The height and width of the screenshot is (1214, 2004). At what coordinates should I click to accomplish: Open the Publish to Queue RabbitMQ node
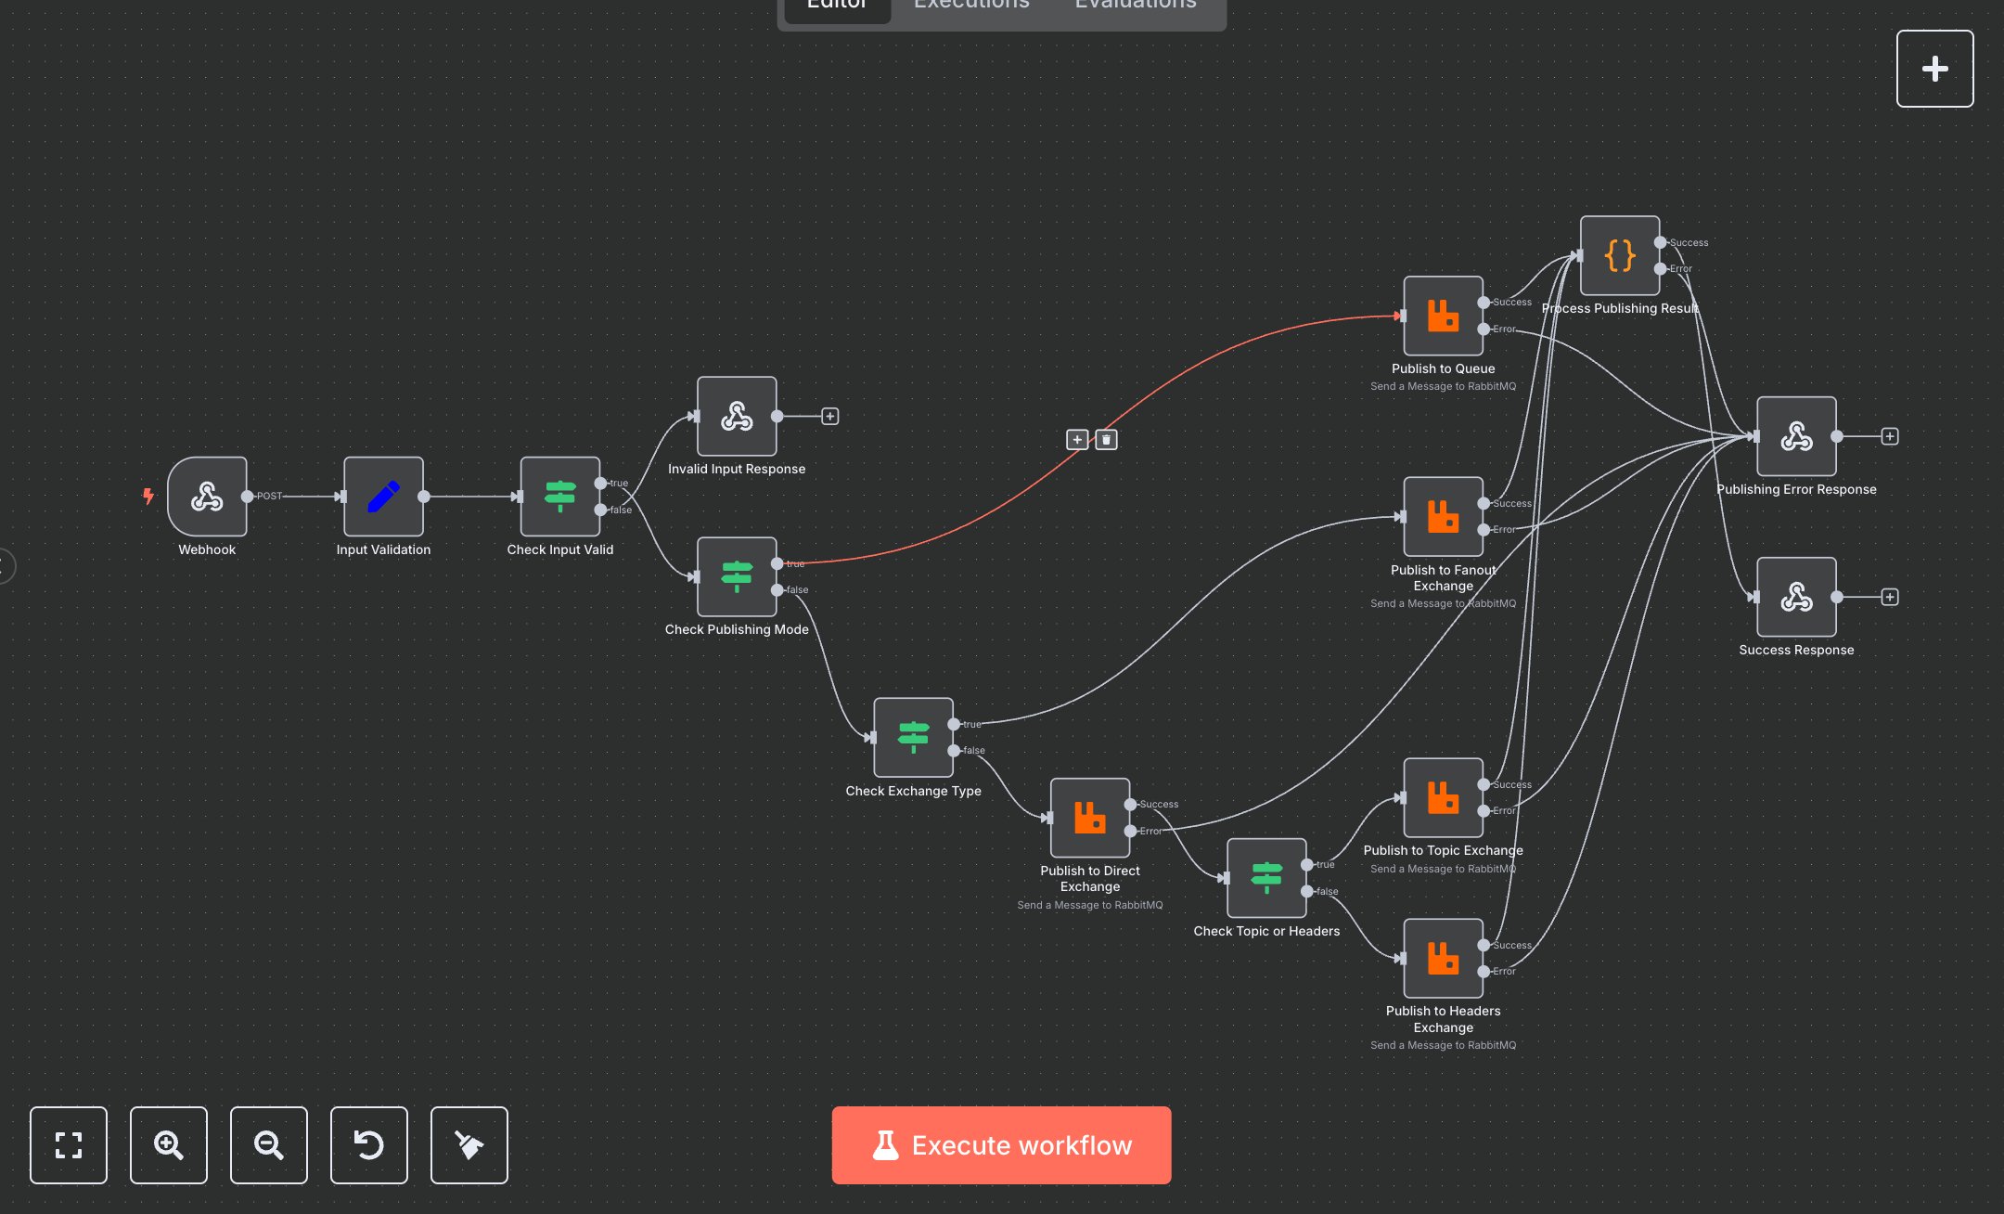[1443, 316]
